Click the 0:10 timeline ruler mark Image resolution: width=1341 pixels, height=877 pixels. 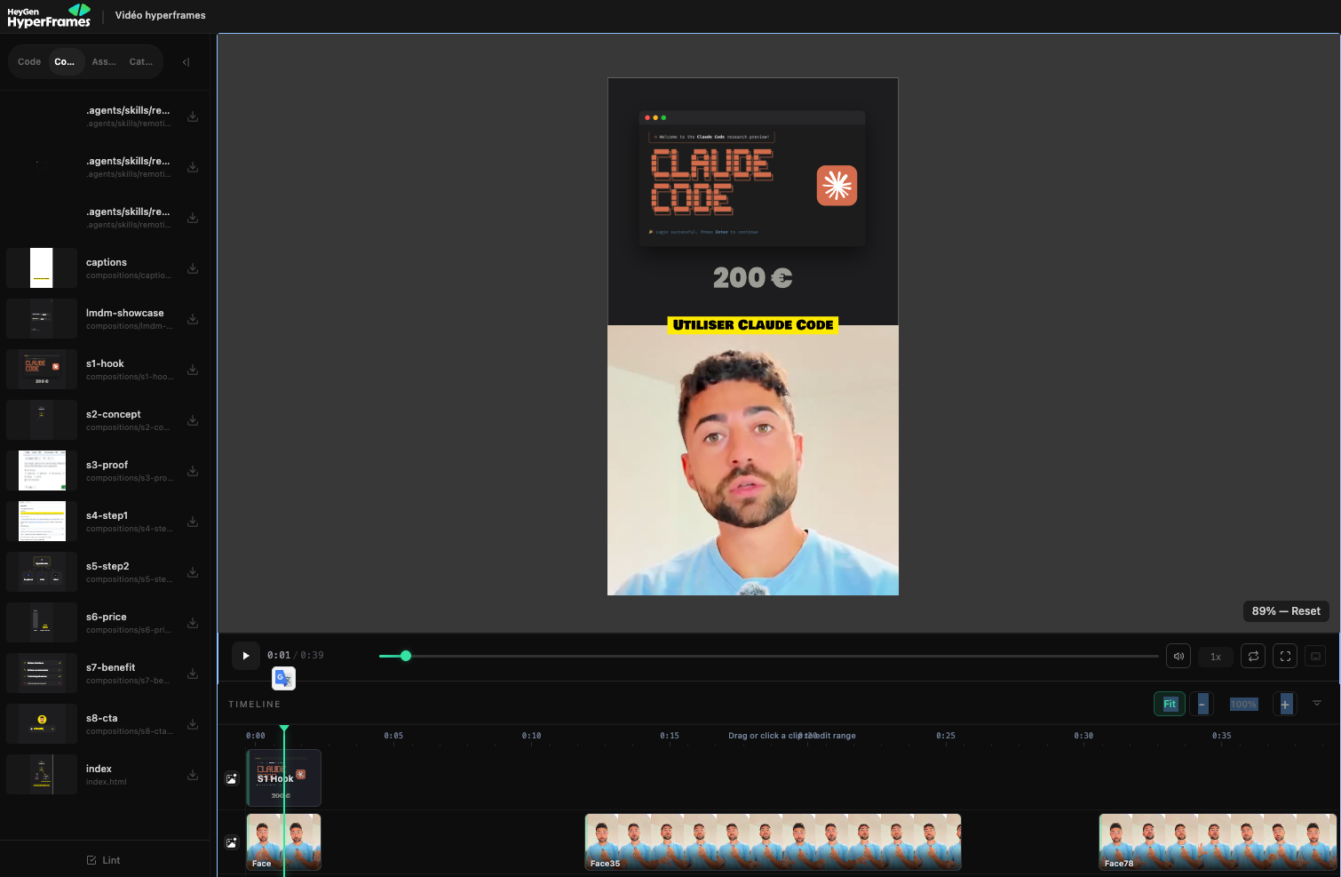[531, 736]
